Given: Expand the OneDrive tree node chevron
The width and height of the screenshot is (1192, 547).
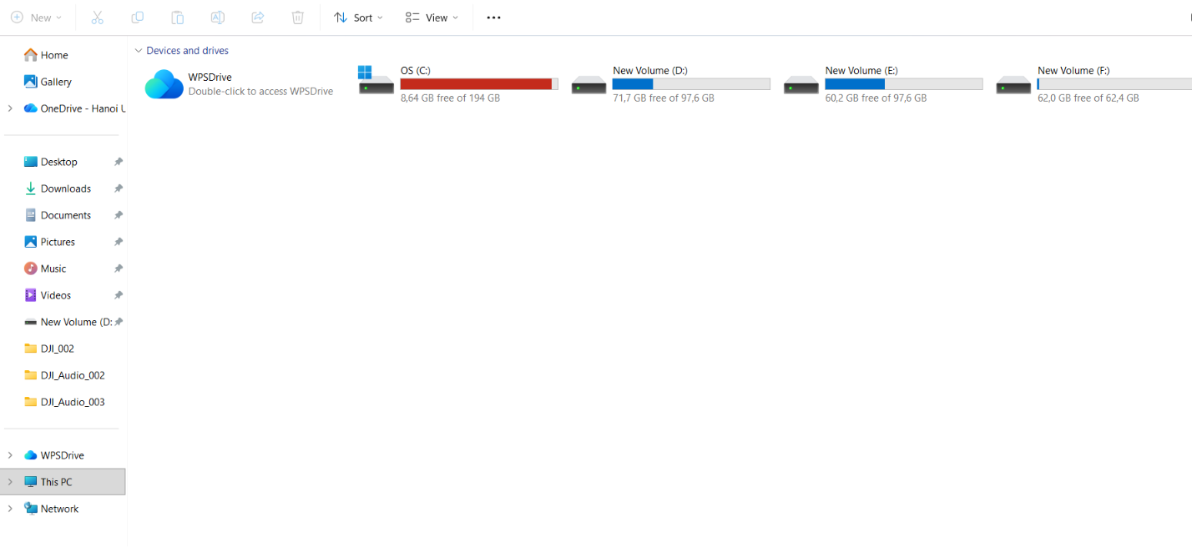Looking at the screenshot, I should click(x=10, y=108).
